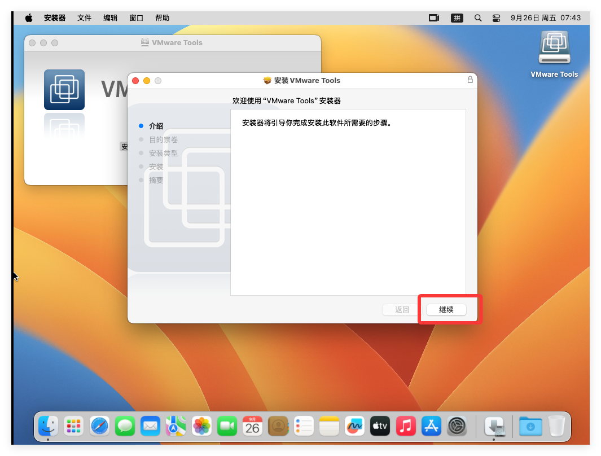The image size is (601, 456).
Task: Click the Installer app icon in the Dock
Action: click(x=494, y=426)
